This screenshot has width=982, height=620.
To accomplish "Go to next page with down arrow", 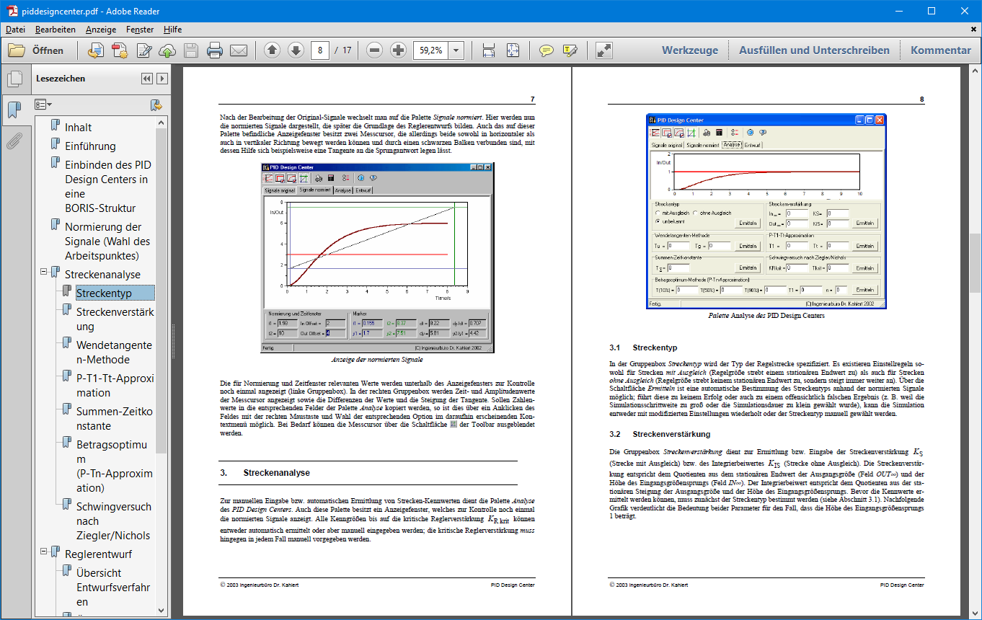I will click(296, 50).
